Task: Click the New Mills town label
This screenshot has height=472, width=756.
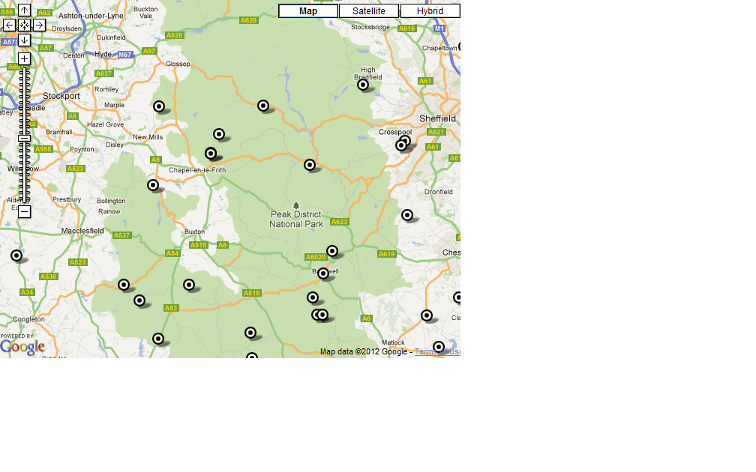Action: pyautogui.click(x=148, y=137)
